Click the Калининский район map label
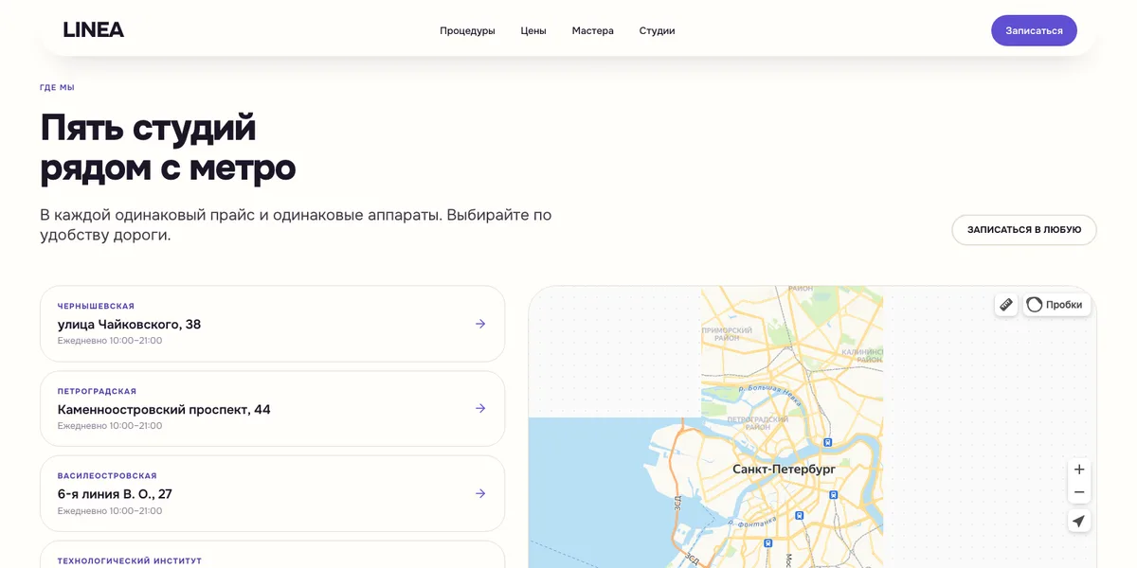1137x568 pixels. point(862,355)
